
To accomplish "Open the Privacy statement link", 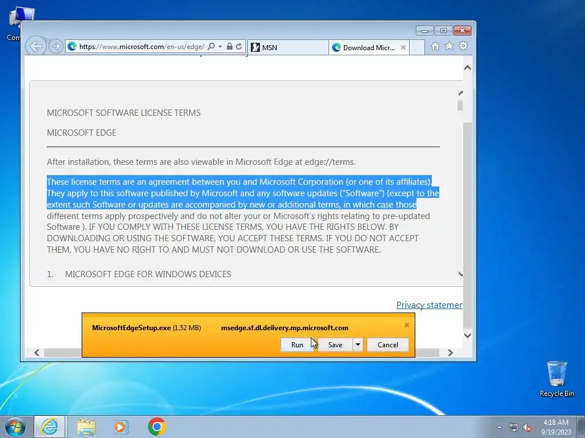I will tap(430, 305).
